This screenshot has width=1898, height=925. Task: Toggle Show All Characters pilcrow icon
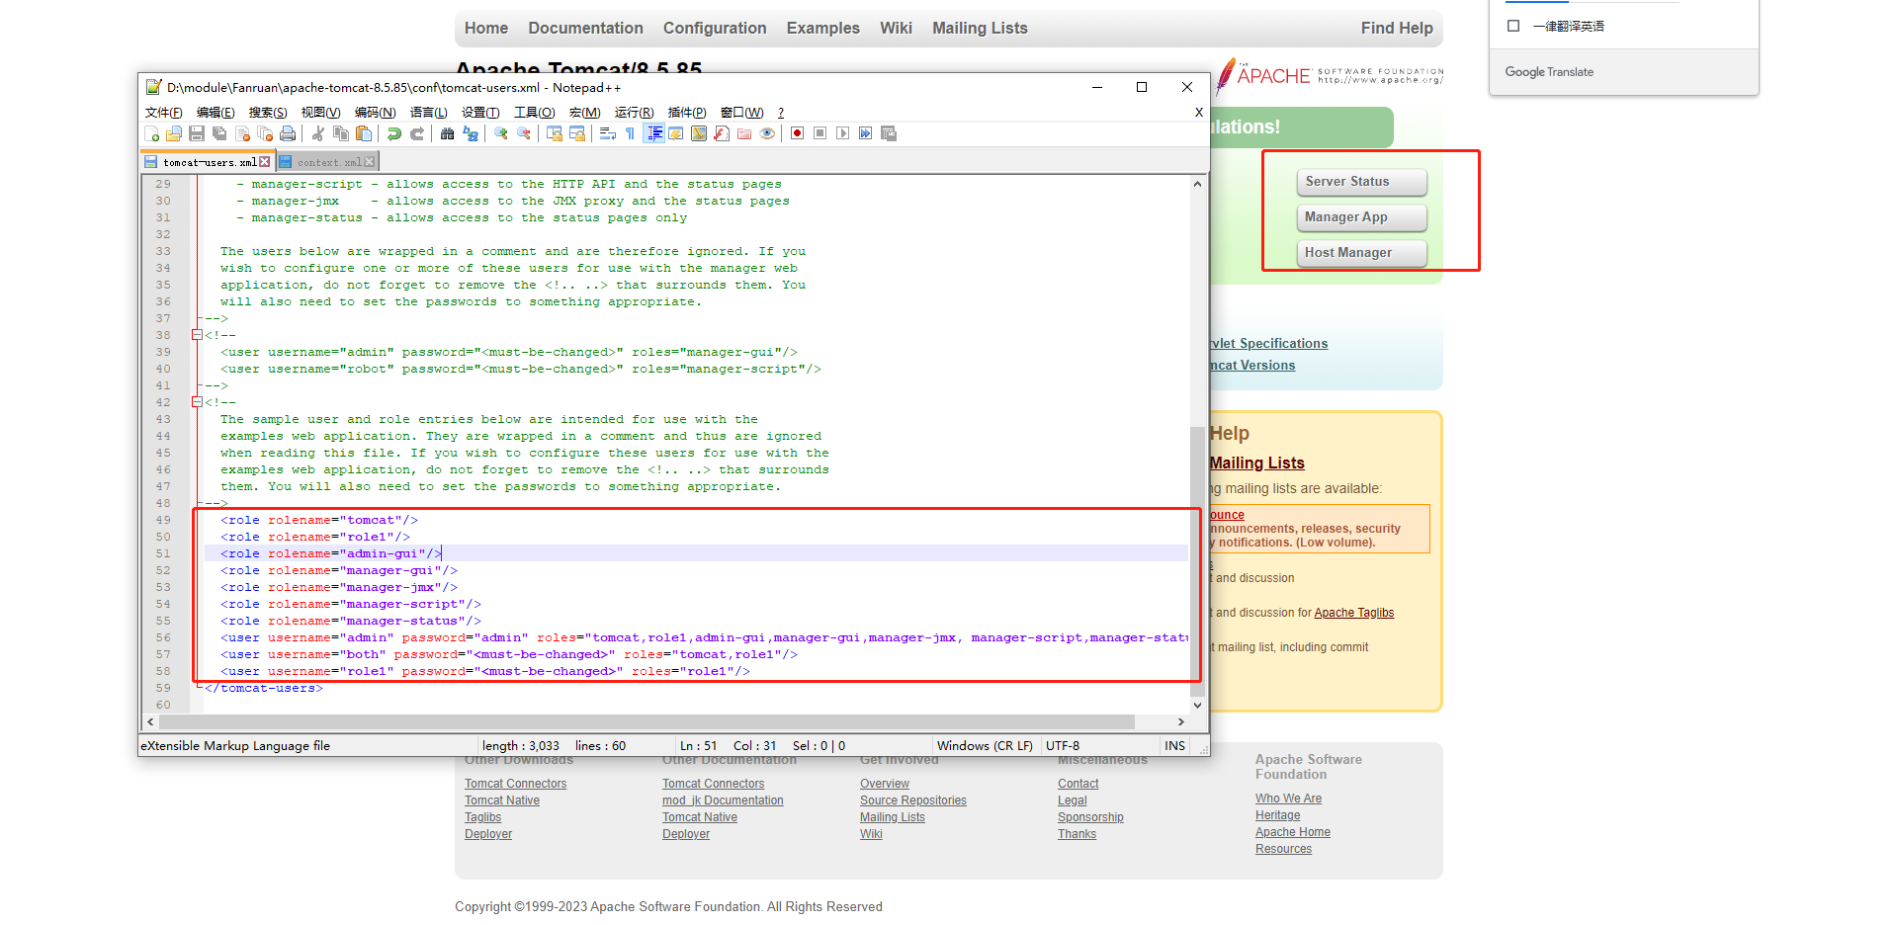630,133
